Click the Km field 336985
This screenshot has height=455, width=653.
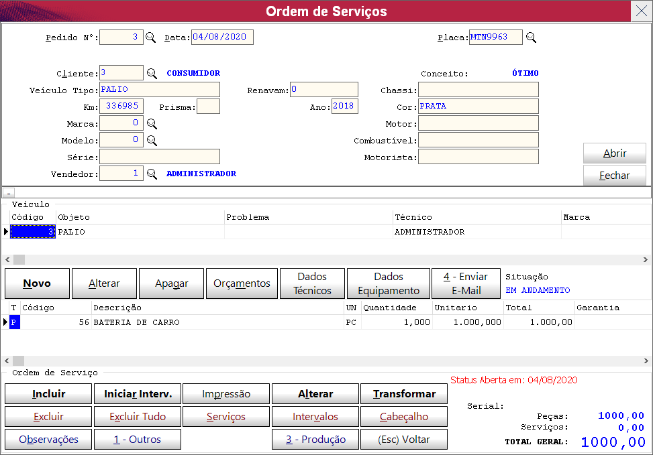(121, 106)
